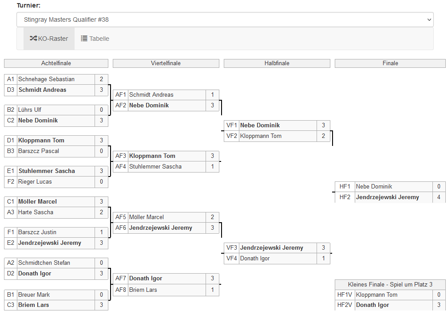Viewport: 448px width, 318px height.
Task: Switch to the Tabelle tab
Action: click(95, 39)
